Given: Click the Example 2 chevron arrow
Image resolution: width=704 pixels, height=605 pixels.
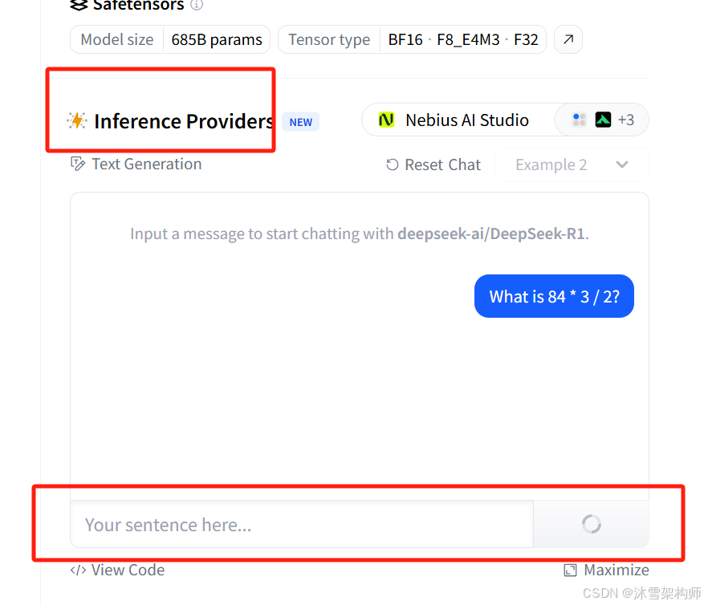Looking at the screenshot, I should coord(622,164).
